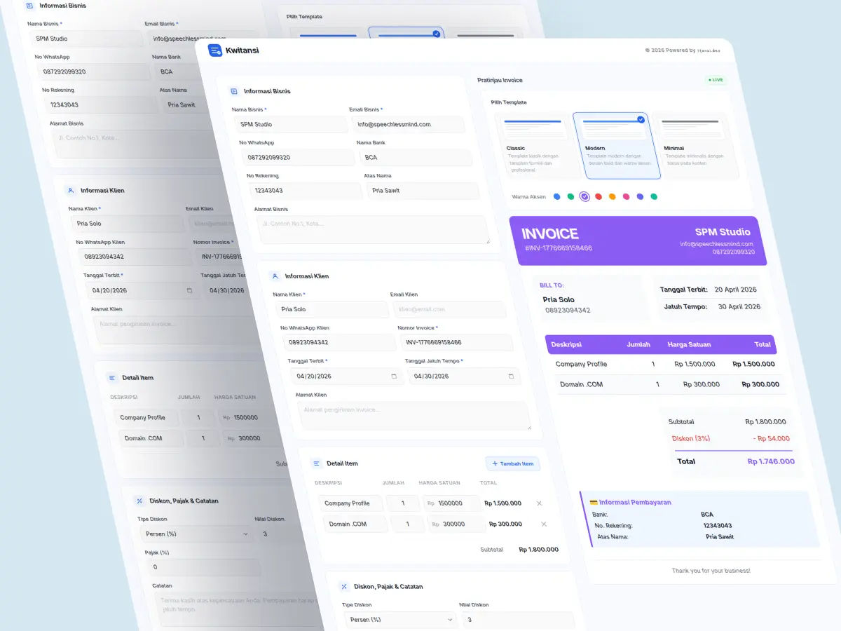Click the percent icon beside Diskon, Pajak & Catatan in front window
The height and width of the screenshot is (631, 841).
point(344,587)
